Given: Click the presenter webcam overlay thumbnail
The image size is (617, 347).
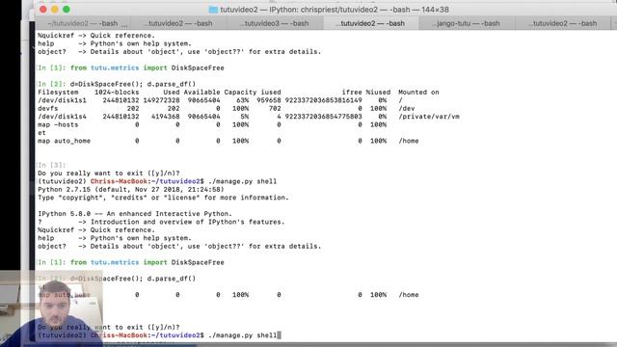Looking at the screenshot, I should (51, 308).
